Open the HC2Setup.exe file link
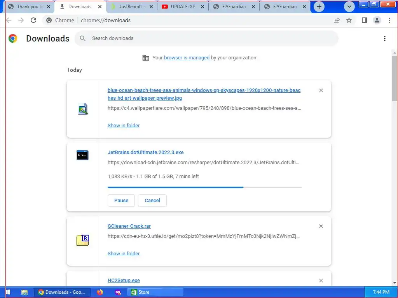398x298 pixels. tap(124, 281)
